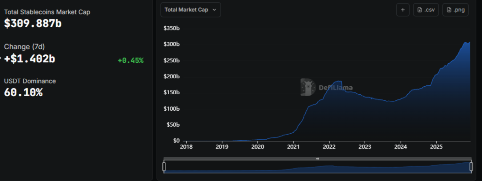Click the USDT Dominance label
This screenshot has width=482, height=181.
[30, 81]
